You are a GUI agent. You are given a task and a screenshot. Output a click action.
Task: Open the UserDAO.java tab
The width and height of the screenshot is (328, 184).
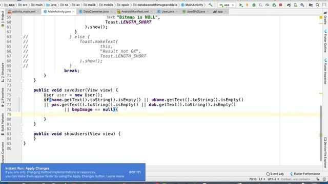coord(196,11)
